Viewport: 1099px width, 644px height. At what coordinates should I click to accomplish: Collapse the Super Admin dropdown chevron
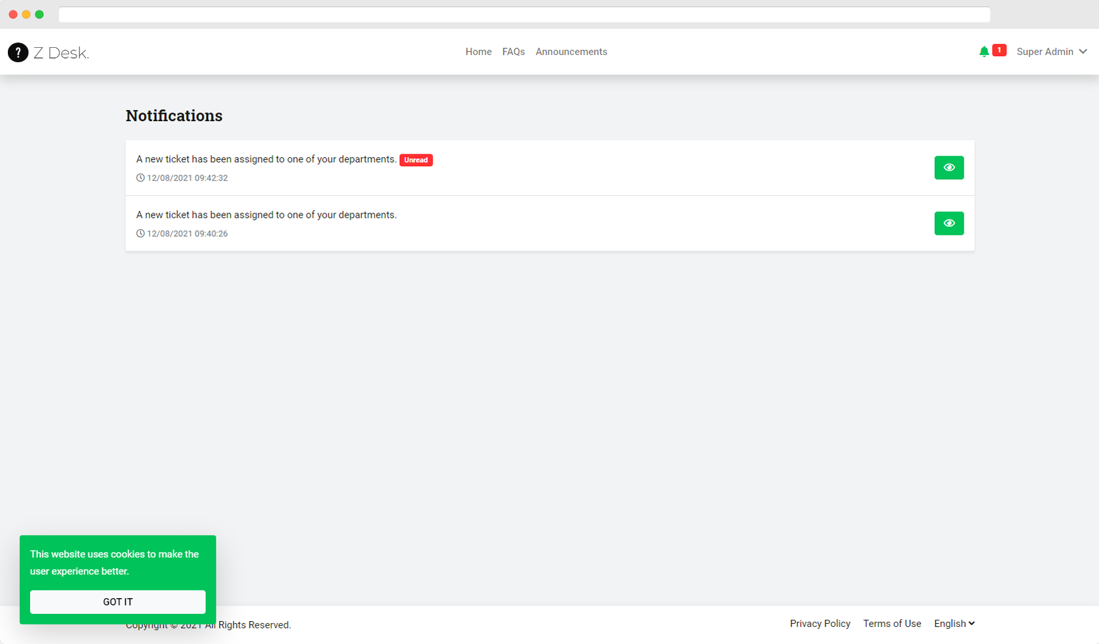pos(1084,52)
